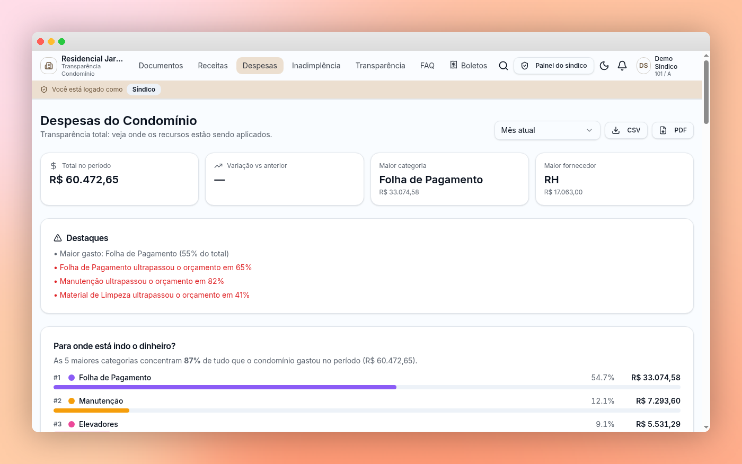Open the Documentos tab
Image resolution: width=742 pixels, height=464 pixels.
tap(161, 66)
